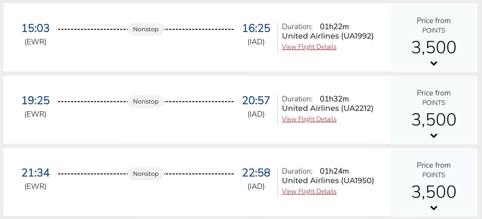Image resolution: width=482 pixels, height=219 pixels.
Task: Click the IAD airport code on the last flight
Action: point(256,186)
